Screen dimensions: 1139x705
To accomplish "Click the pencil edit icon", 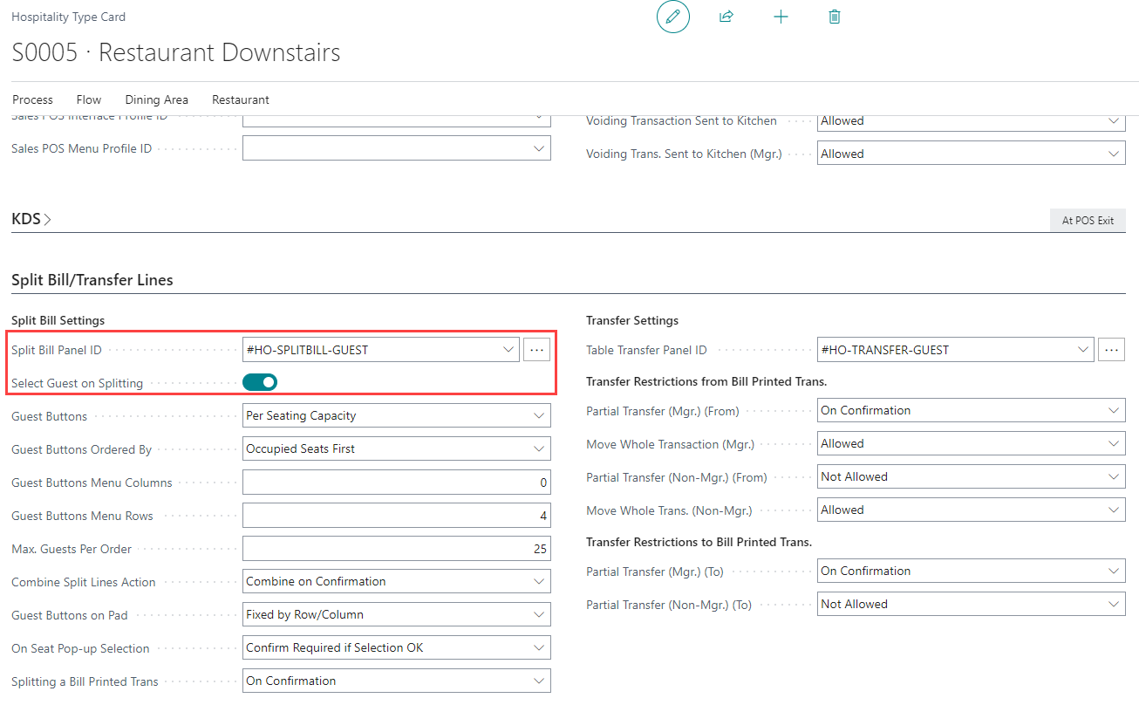I will tap(672, 17).
